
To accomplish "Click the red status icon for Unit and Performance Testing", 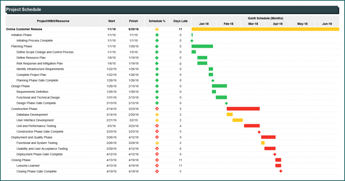I will pos(157,126).
